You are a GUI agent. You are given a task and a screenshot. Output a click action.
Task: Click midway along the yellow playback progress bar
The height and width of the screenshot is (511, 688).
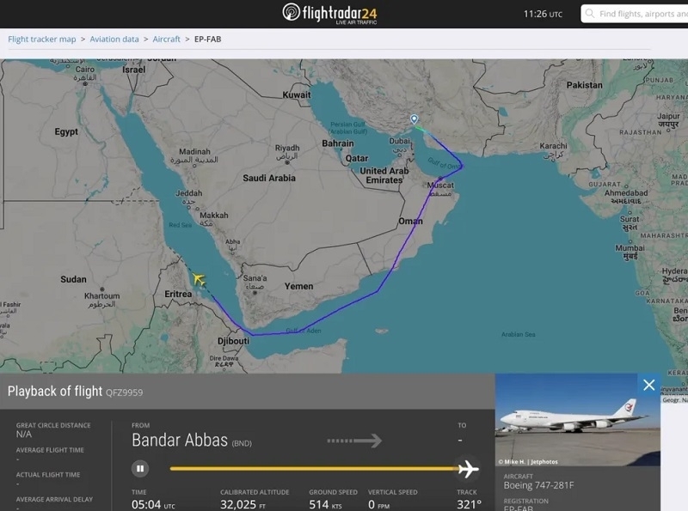(x=318, y=468)
